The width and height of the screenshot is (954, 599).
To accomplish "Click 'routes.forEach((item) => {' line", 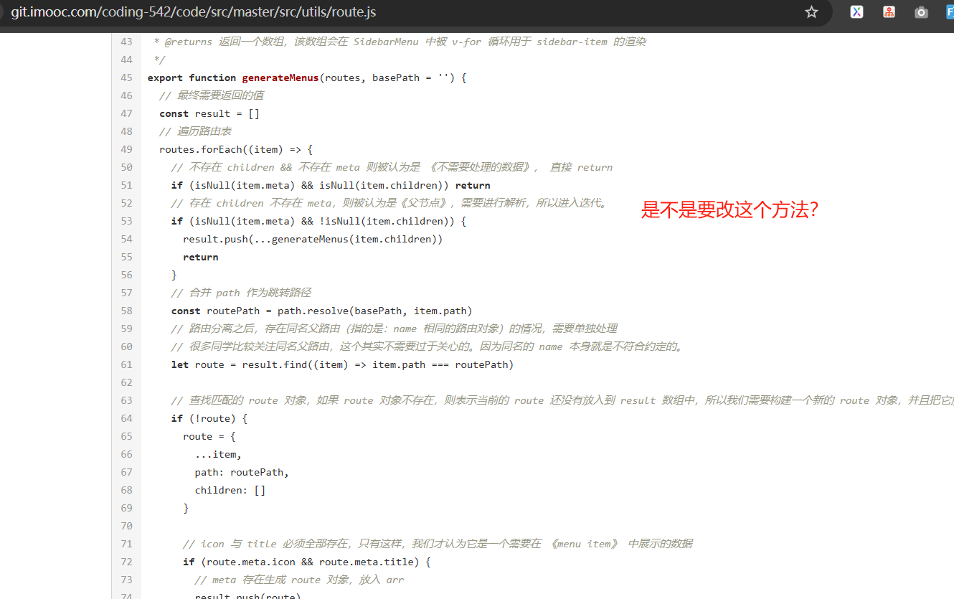I will point(236,149).
